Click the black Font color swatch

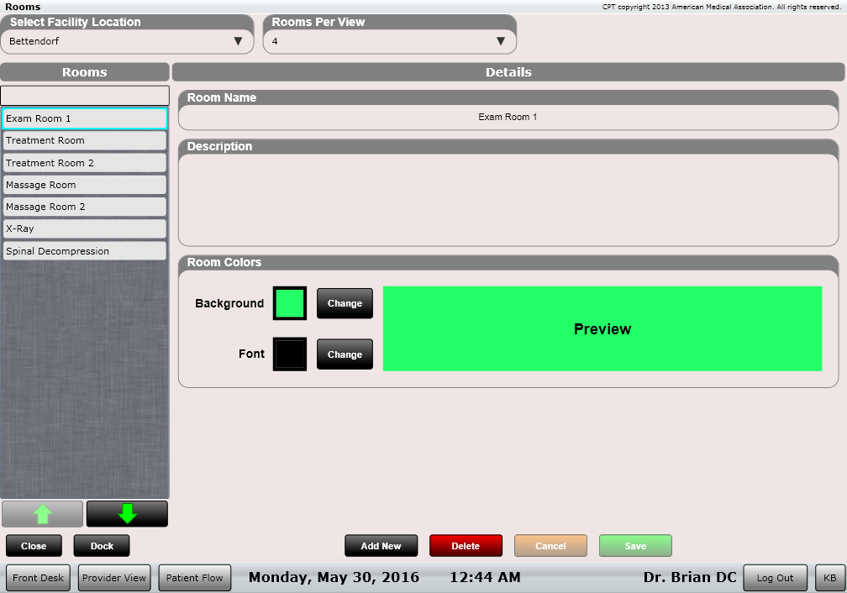pos(290,354)
